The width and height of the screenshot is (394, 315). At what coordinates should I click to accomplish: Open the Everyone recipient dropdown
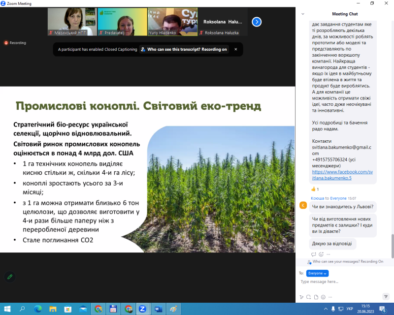point(317,273)
